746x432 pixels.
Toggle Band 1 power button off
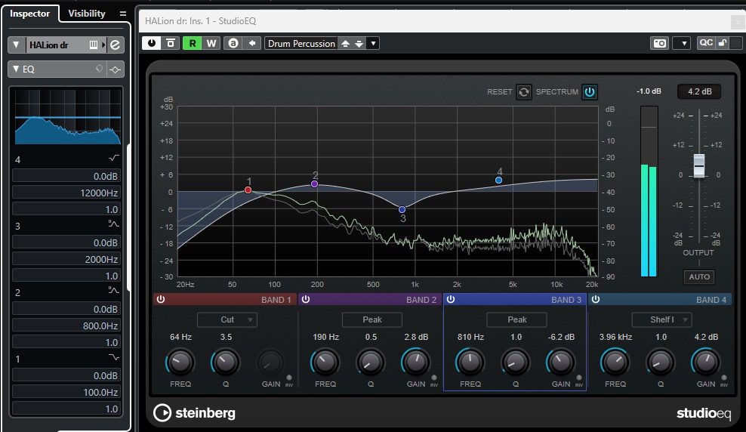pos(160,300)
